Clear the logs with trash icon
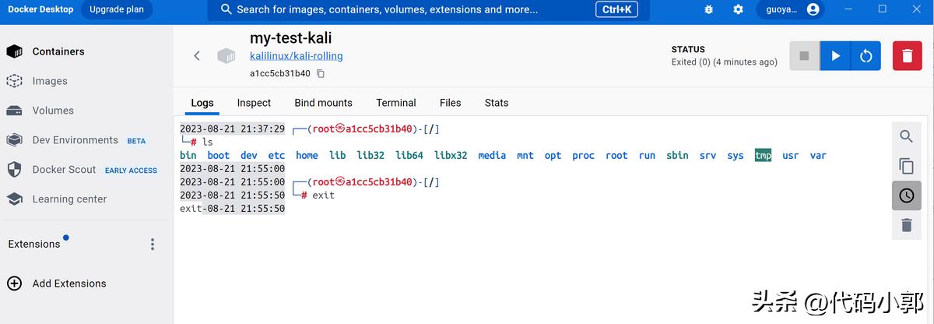The width and height of the screenshot is (934, 324). click(906, 225)
